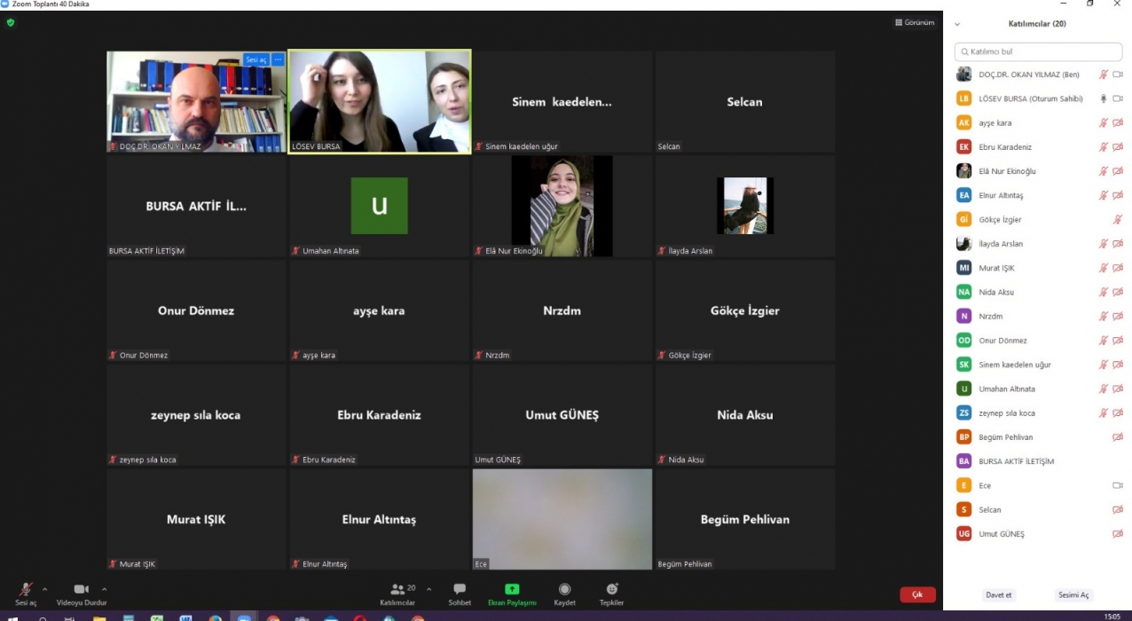Leave the meeting with red Çık button
Viewport: 1132px width, 621px height.
tap(917, 594)
